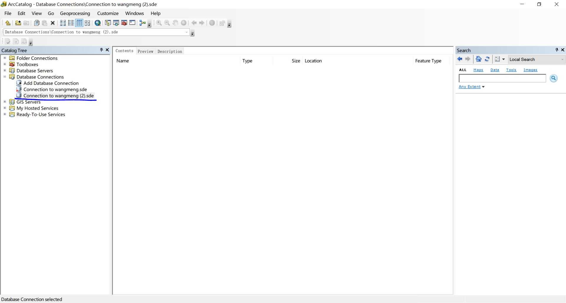The height and width of the screenshot is (303, 566).
Task: Go forward to next extent arrow
Action: click(202, 23)
